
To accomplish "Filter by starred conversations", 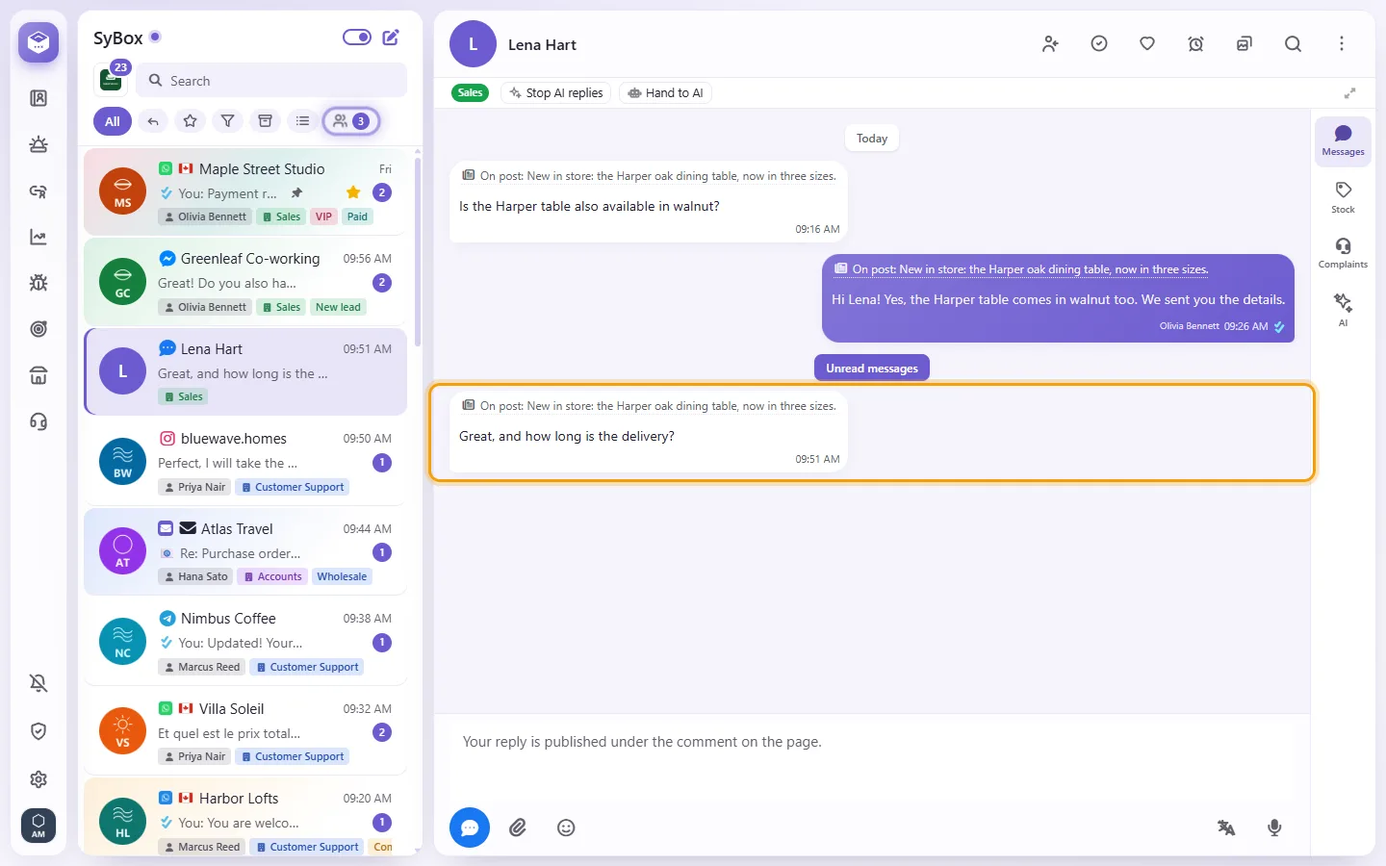I will [x=191, y=121].
